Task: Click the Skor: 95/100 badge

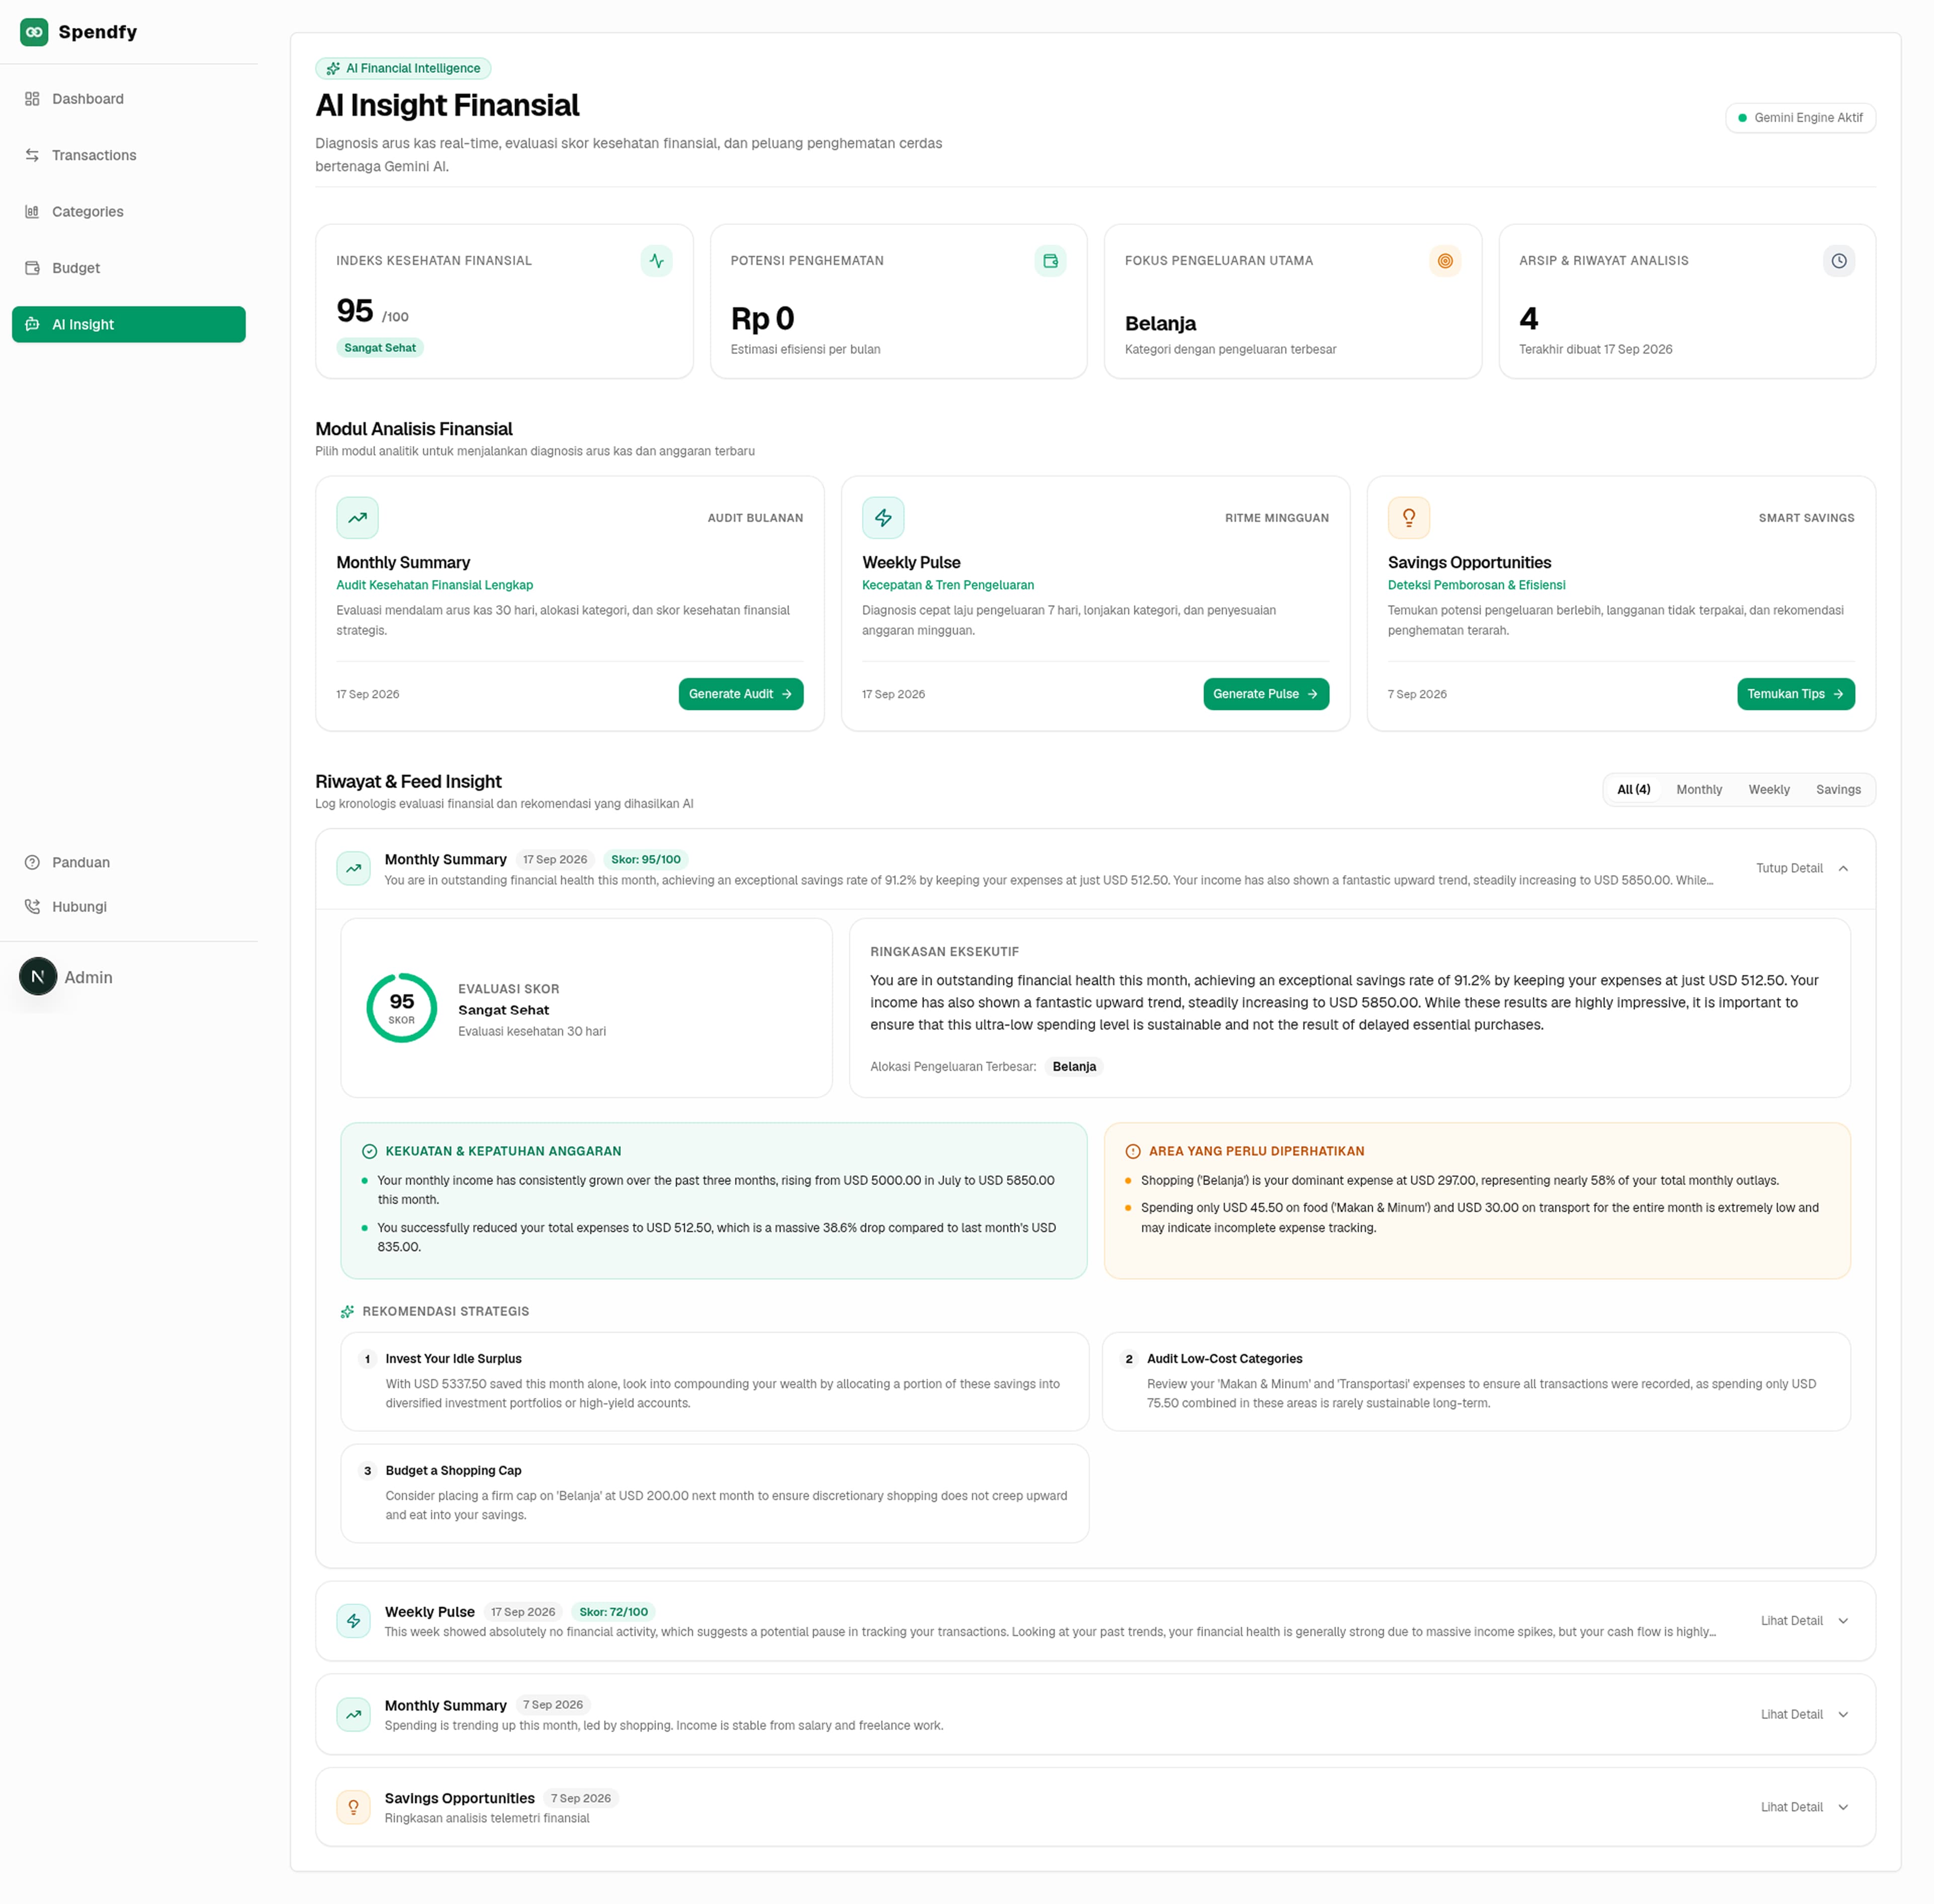Action: click(x=646, y=860)
